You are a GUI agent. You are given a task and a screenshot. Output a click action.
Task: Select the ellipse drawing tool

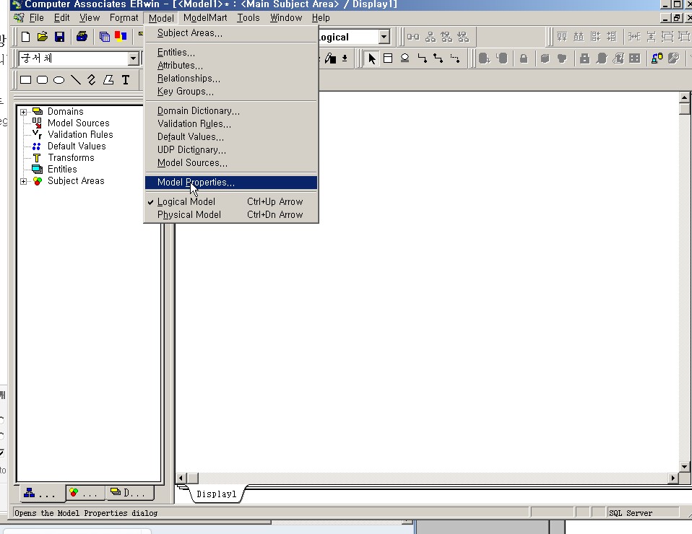(x=59, y=80)
